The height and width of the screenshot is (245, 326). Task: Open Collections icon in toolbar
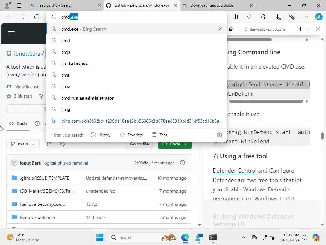tap(264, 17)
